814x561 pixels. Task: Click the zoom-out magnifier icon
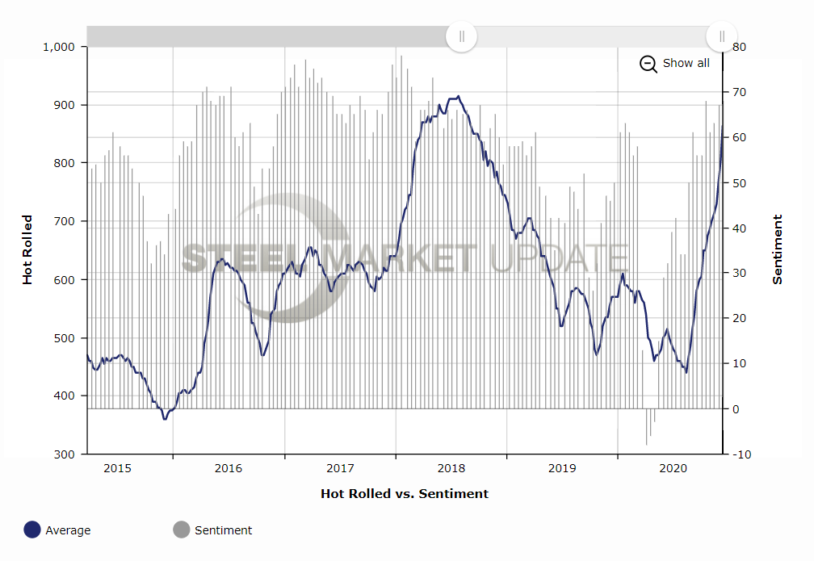tap(648, 64)
